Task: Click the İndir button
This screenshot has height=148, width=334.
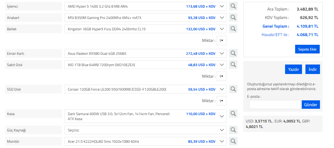Action: tap(313, 69)
